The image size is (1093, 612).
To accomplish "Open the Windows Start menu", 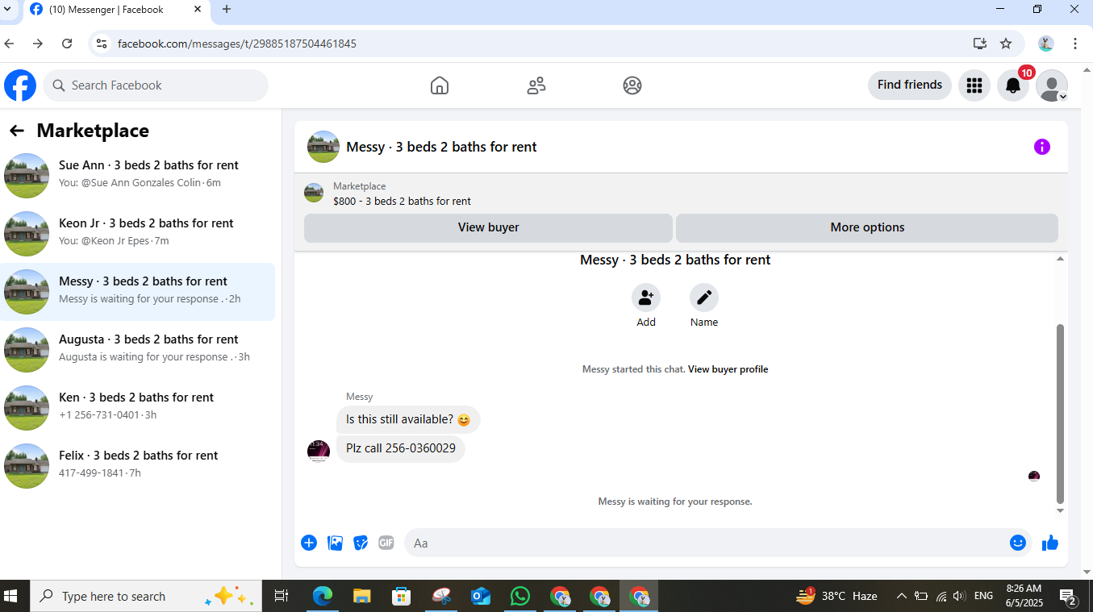I will click(11, 596).
